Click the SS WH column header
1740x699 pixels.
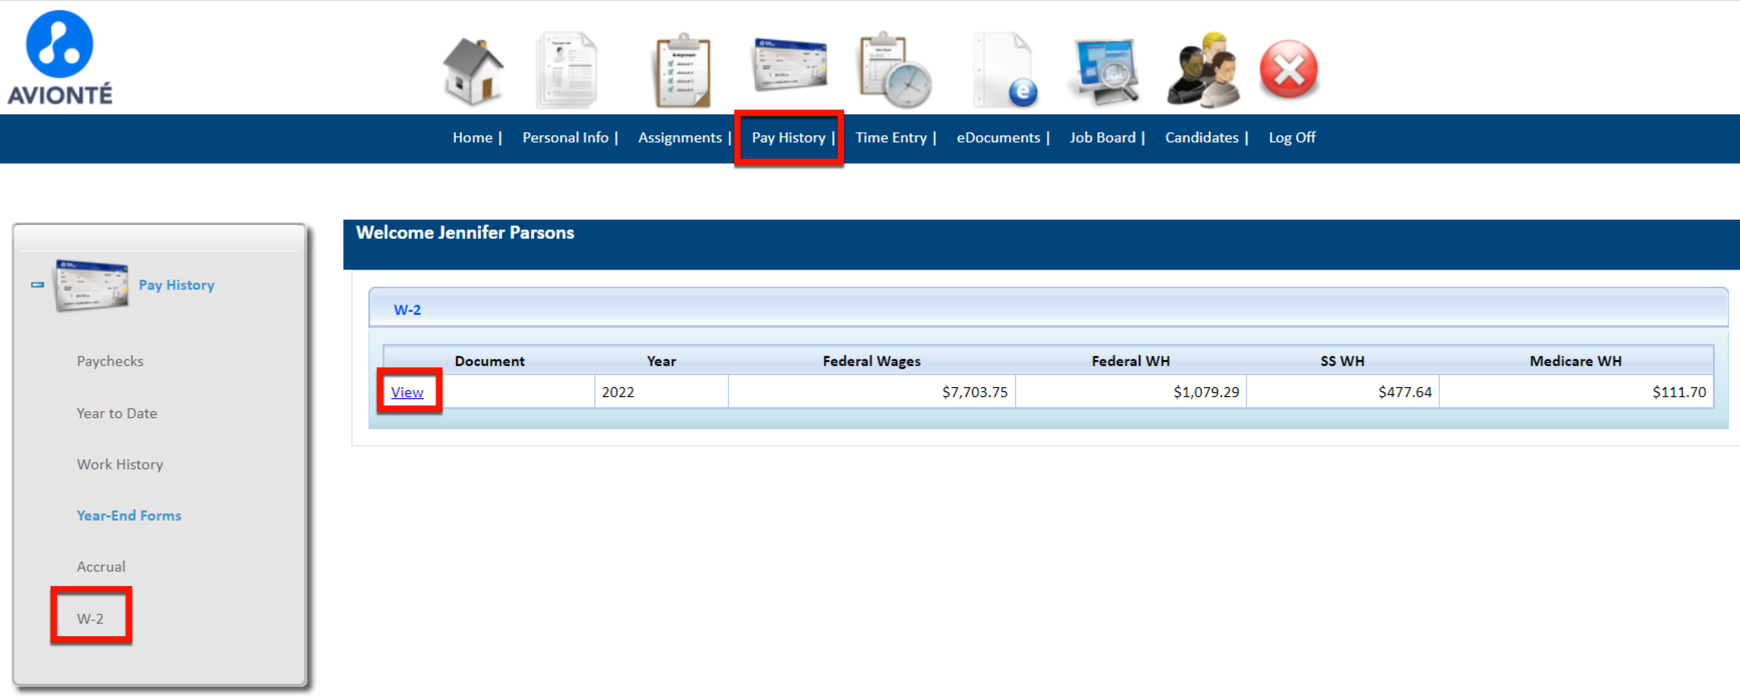pos(1342,362)
